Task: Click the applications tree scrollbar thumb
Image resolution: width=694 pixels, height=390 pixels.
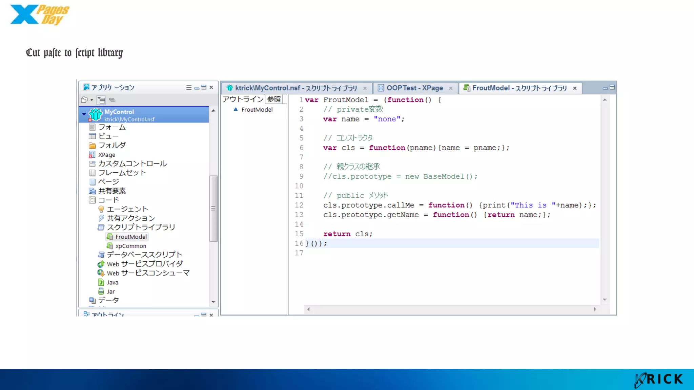Action: 213,208
